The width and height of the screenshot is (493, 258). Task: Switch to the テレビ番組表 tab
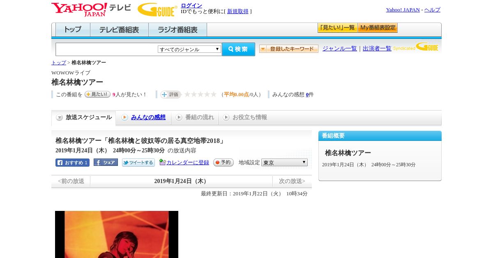(119, 30)
